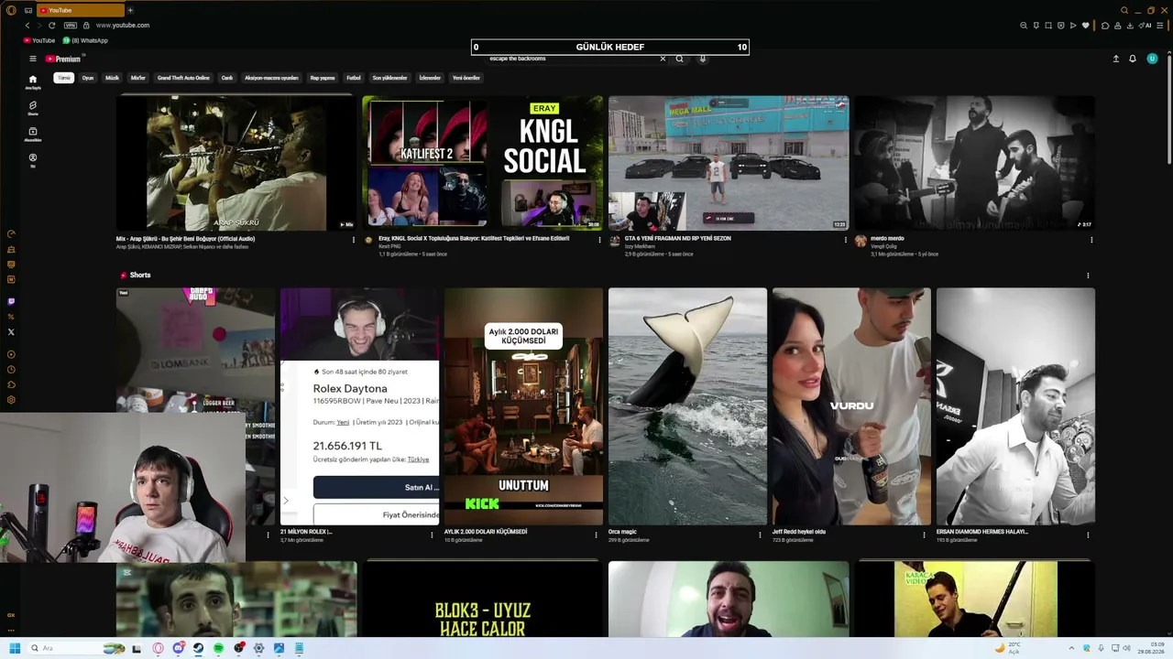This screenshot has height=659, width=1173.
Task: Open options for Orca magic short
Action: click(760, 535)
